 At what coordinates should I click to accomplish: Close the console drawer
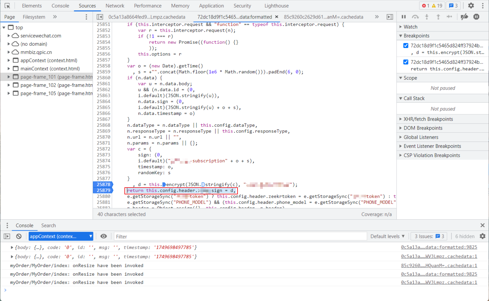(483, 225)
